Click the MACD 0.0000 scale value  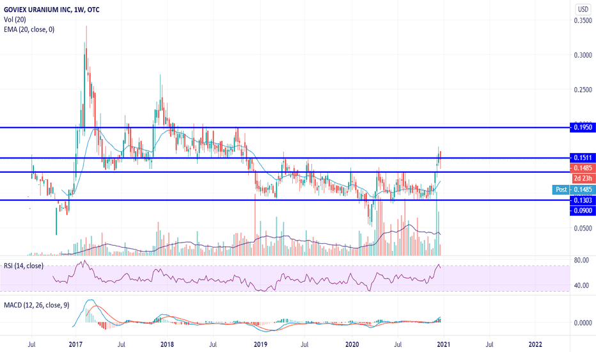[x=583, y=323]
